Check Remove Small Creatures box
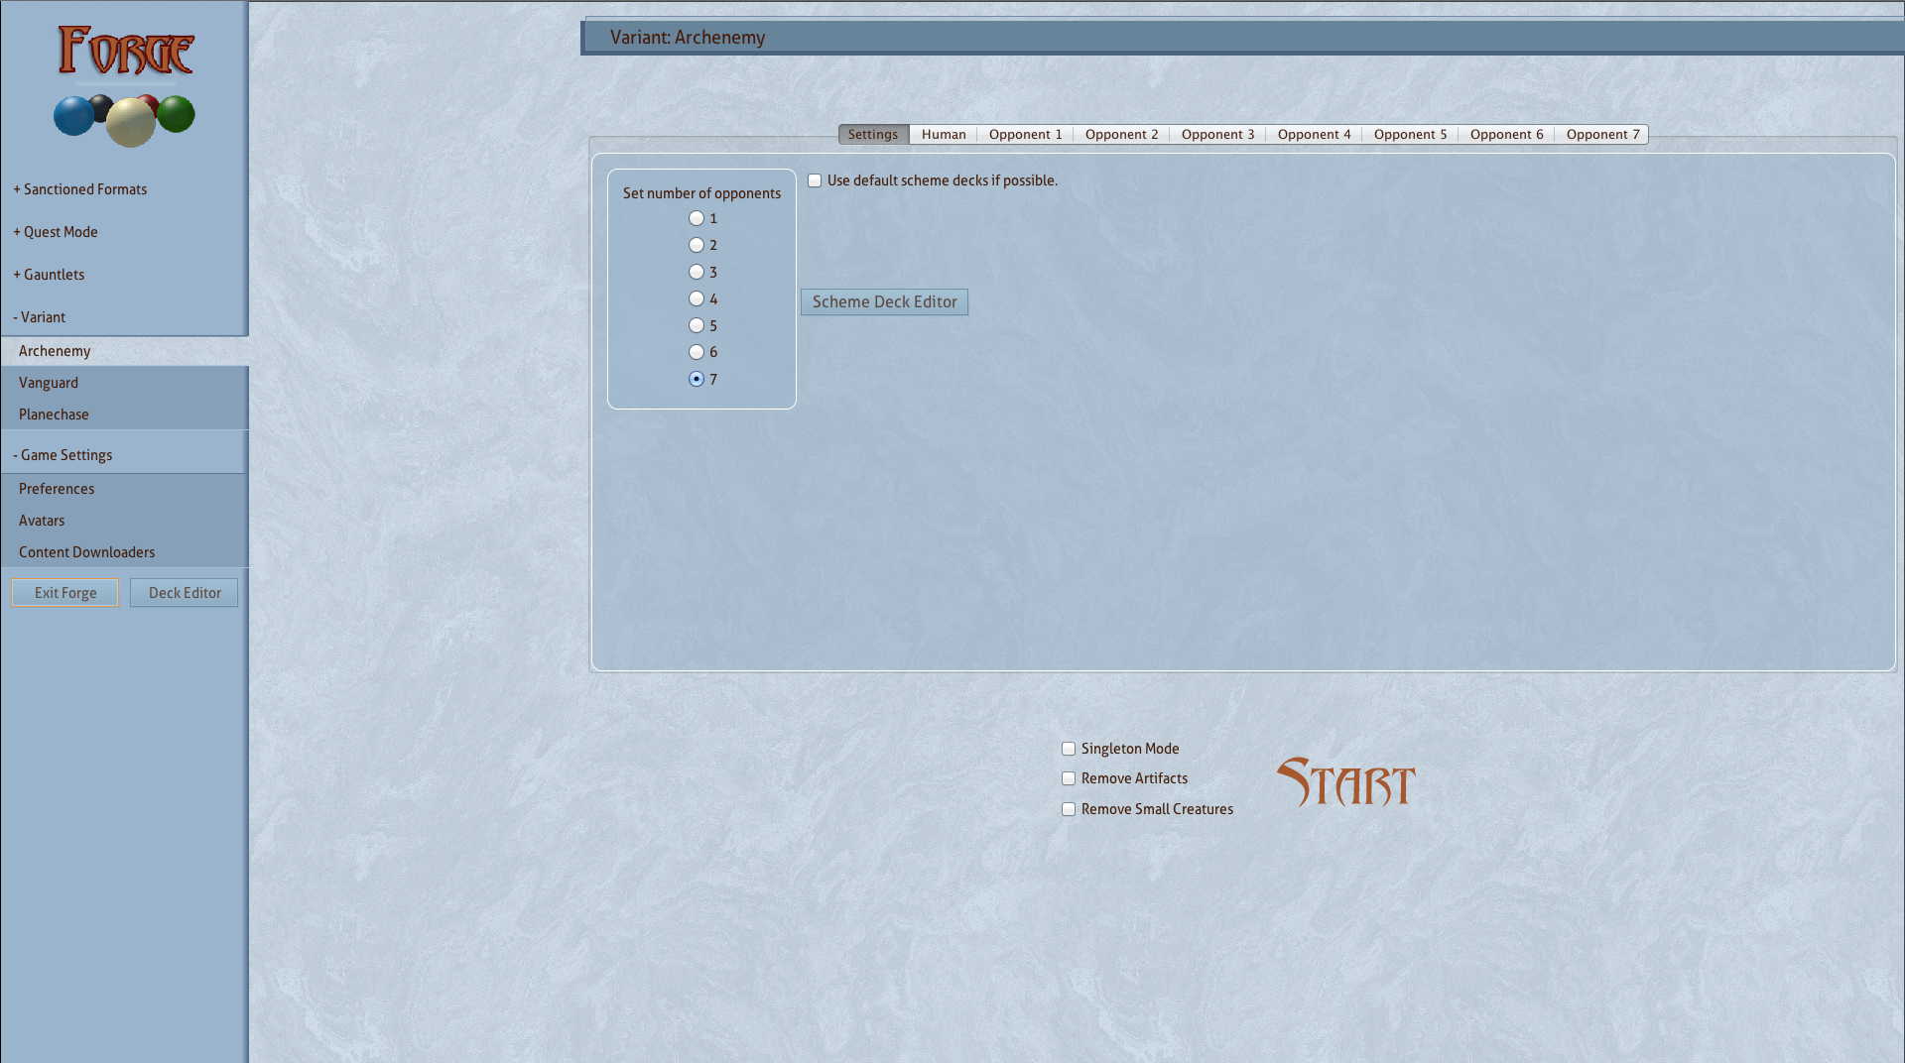1905x1063 pixels. 1069,809
